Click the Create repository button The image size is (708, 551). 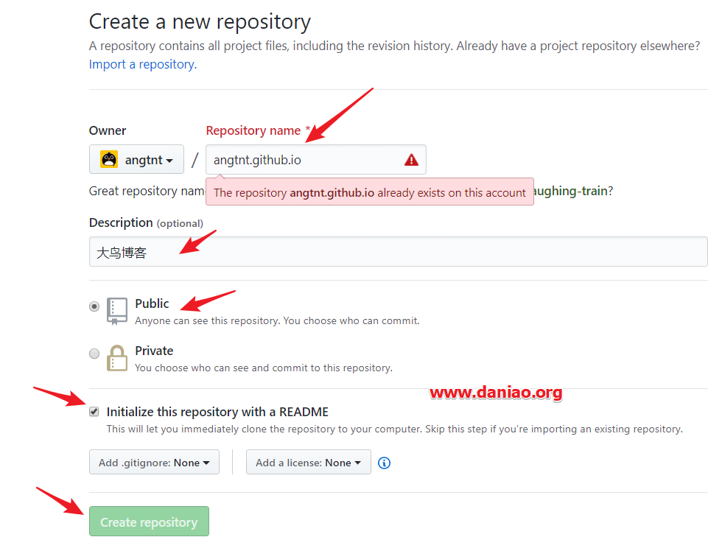click(149, 522)
